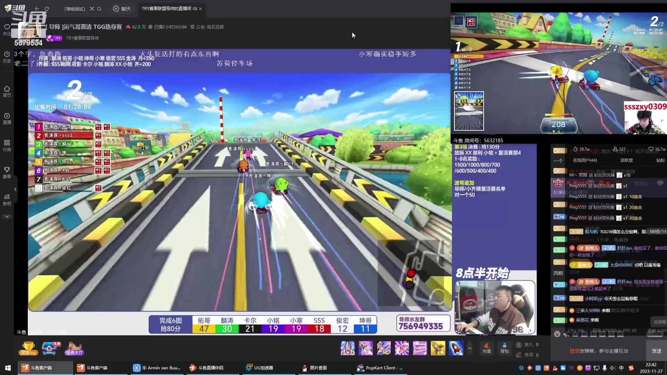
Task: Open the 聊天 chat button
Action: (x=122, y=9)
